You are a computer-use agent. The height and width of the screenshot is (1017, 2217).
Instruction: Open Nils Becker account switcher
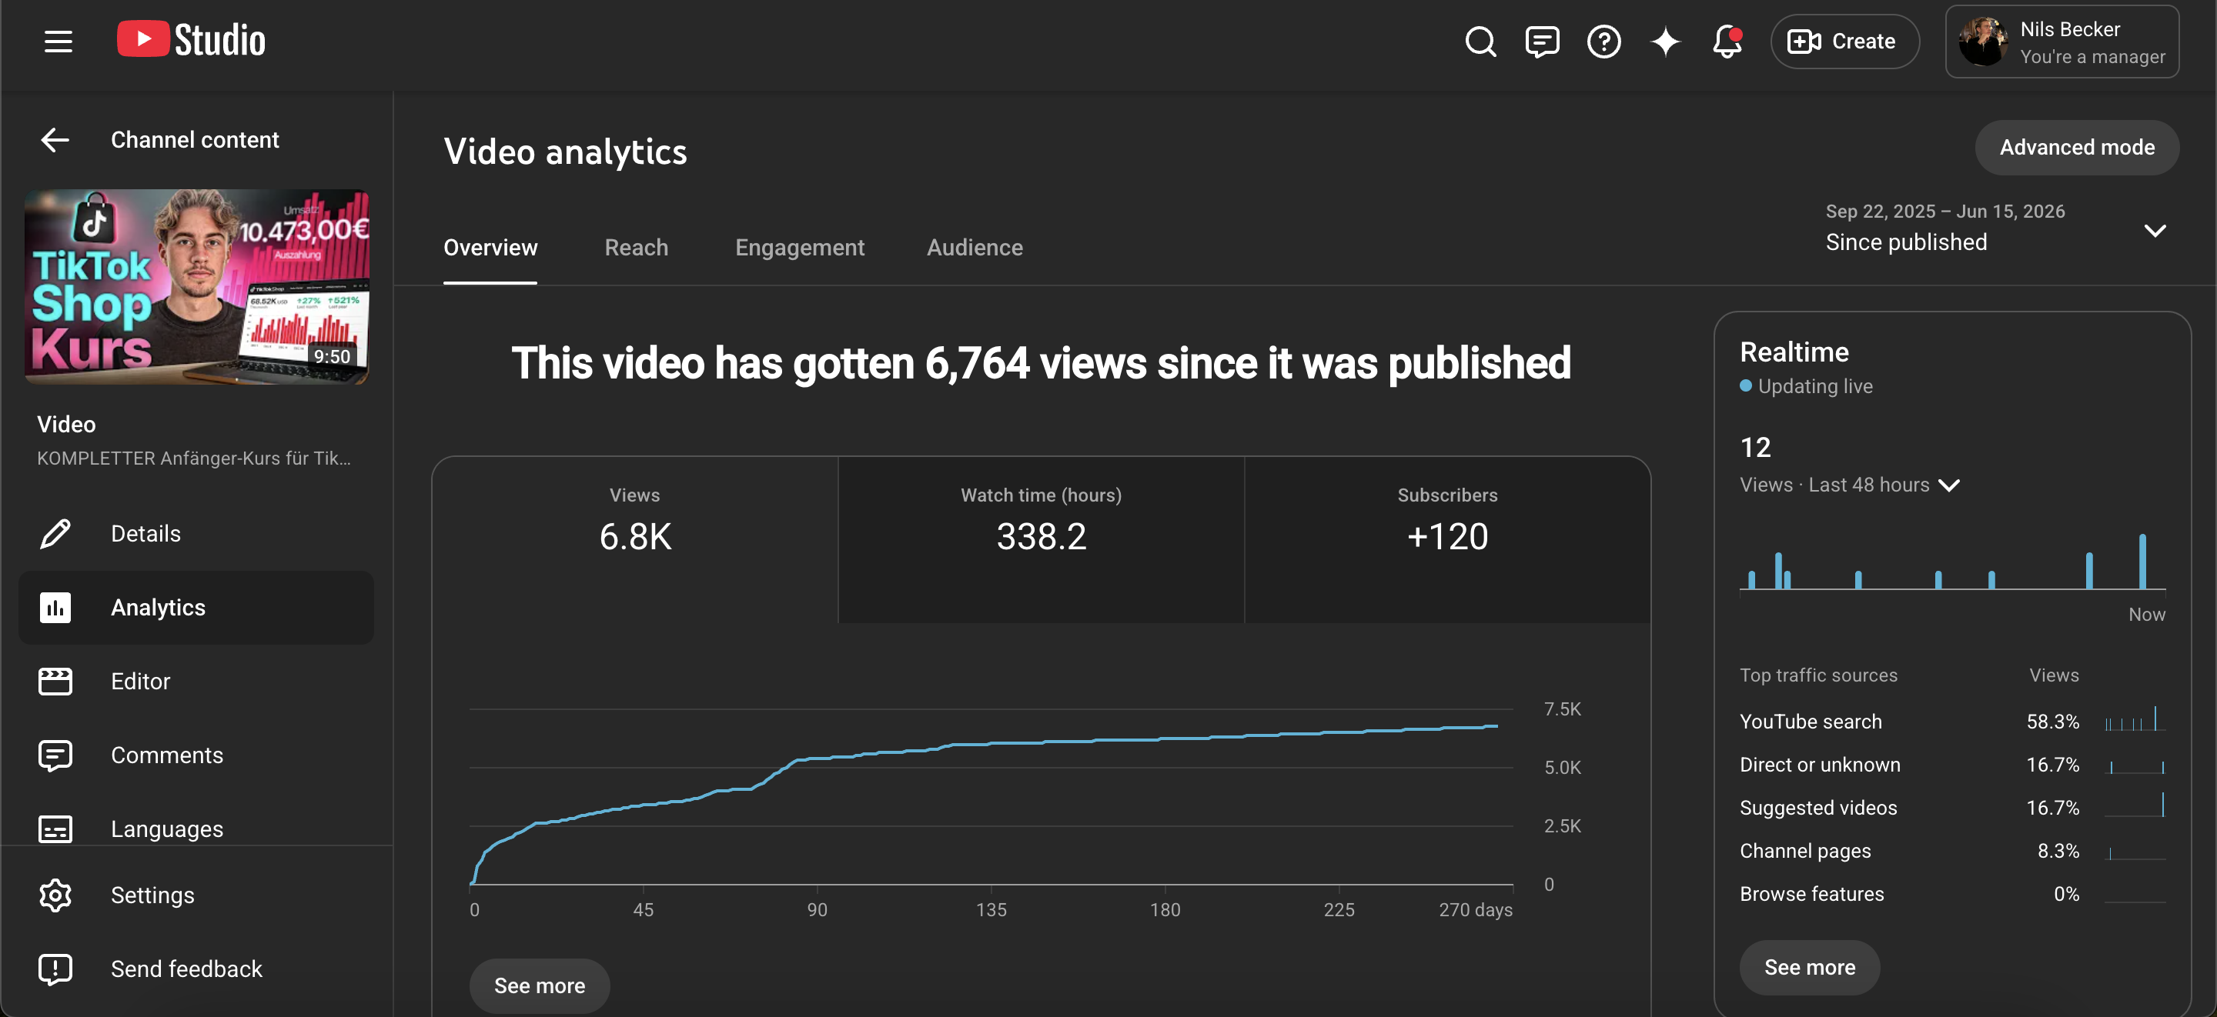click(2062, 42)
